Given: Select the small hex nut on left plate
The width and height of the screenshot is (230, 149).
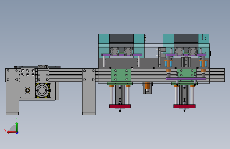Looking at the screenshot, I should (28, 90).
